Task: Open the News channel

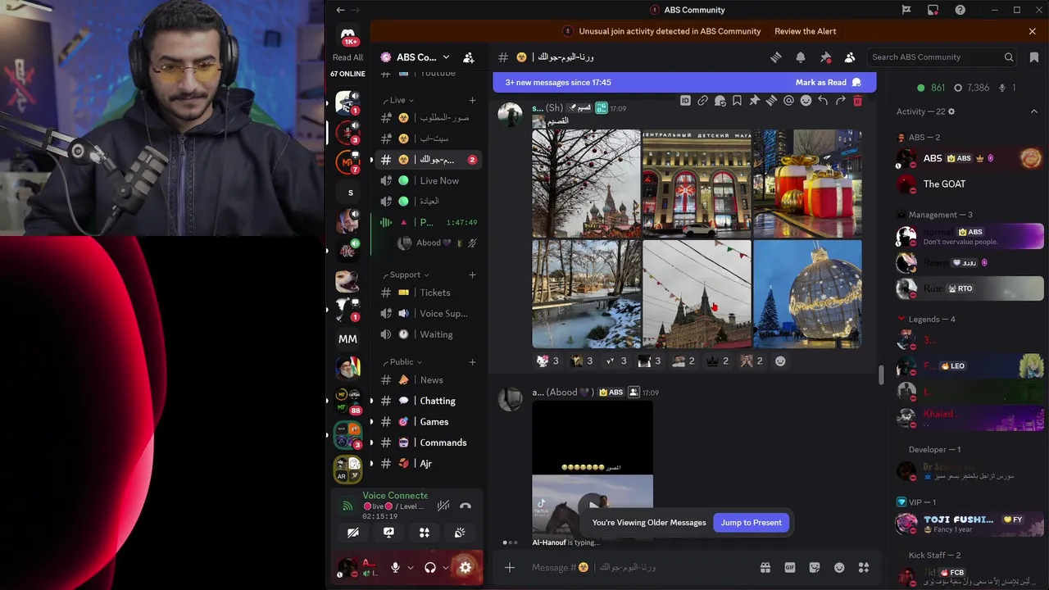Action: click(429, 380)
